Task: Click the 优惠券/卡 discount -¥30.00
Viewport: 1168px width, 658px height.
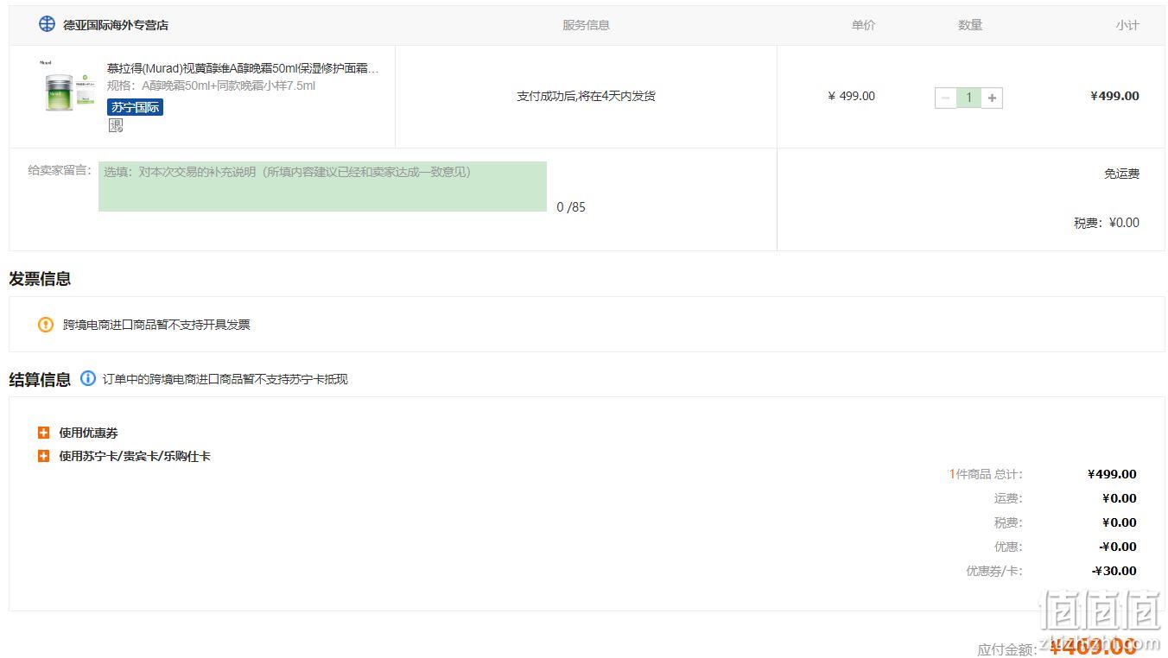Action: 1114,571
